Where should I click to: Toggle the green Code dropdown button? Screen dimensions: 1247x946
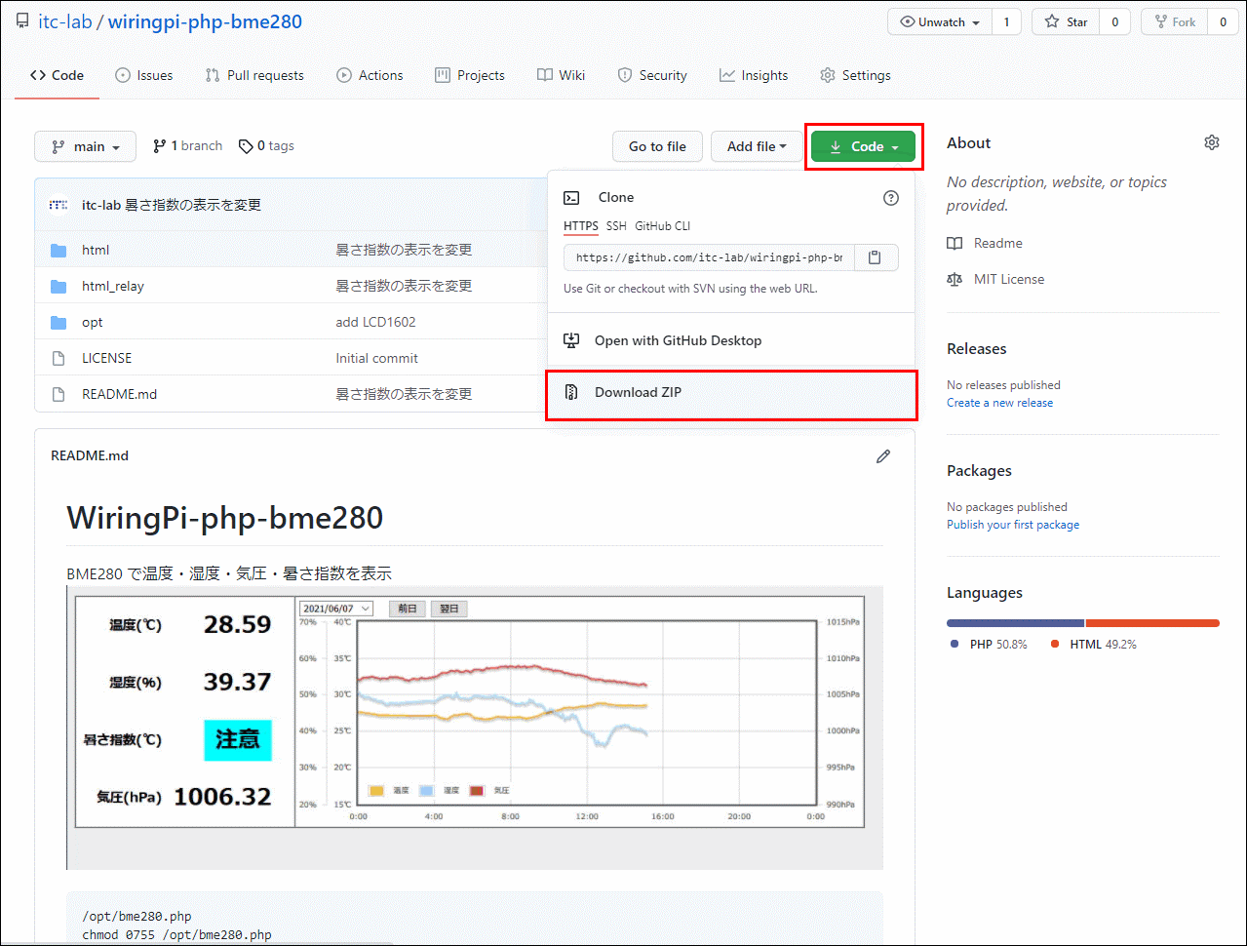863,146
